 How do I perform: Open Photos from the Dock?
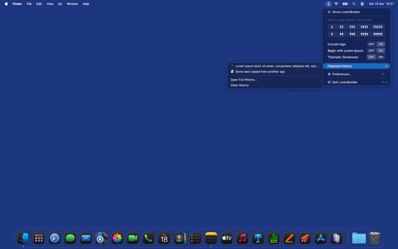117,238
